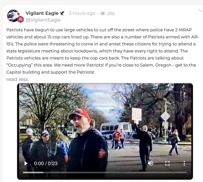Click the red Parler badge on the avatar
Image resolution: width=203 pixels, height=182 pixels.
click(21, 19)
